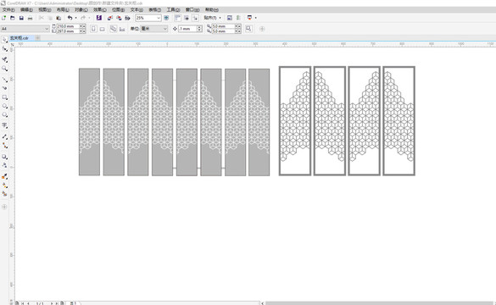Expand the application launcher dropdown arrow
Viewport: 496px width, 305px height.
tap(255, 18)
